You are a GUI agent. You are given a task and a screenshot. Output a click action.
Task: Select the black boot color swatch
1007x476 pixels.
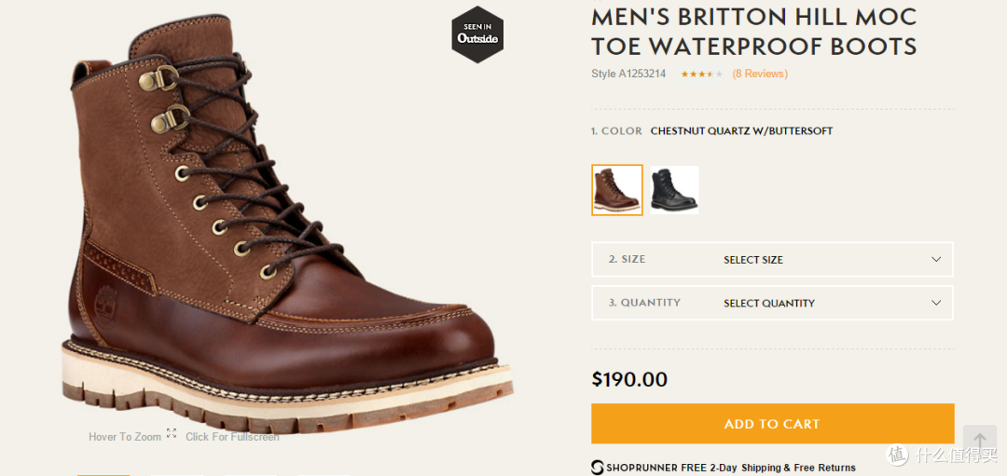(x=674, y=190)
